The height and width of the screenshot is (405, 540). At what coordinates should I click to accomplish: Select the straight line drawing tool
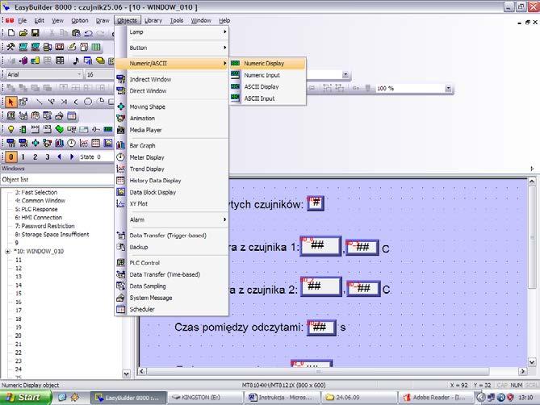tap(39, 102)
